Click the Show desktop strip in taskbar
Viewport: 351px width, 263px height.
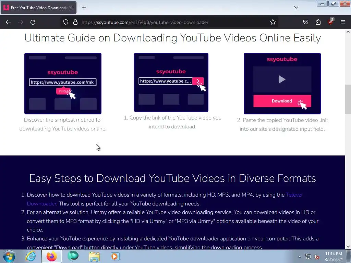[349, 256]
